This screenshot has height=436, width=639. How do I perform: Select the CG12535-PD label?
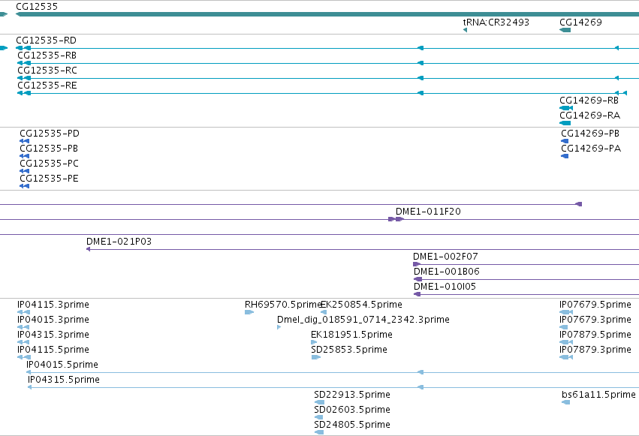point(50,133)
